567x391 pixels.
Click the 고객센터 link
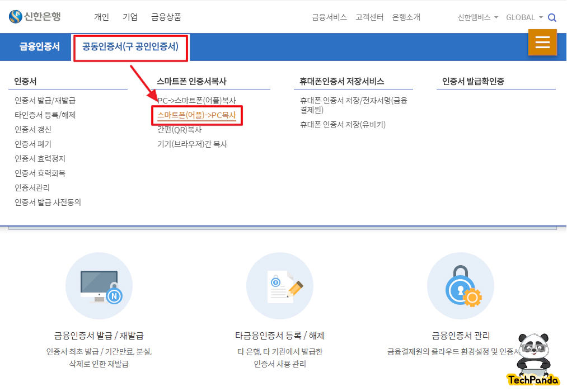[x=369, y=17]
